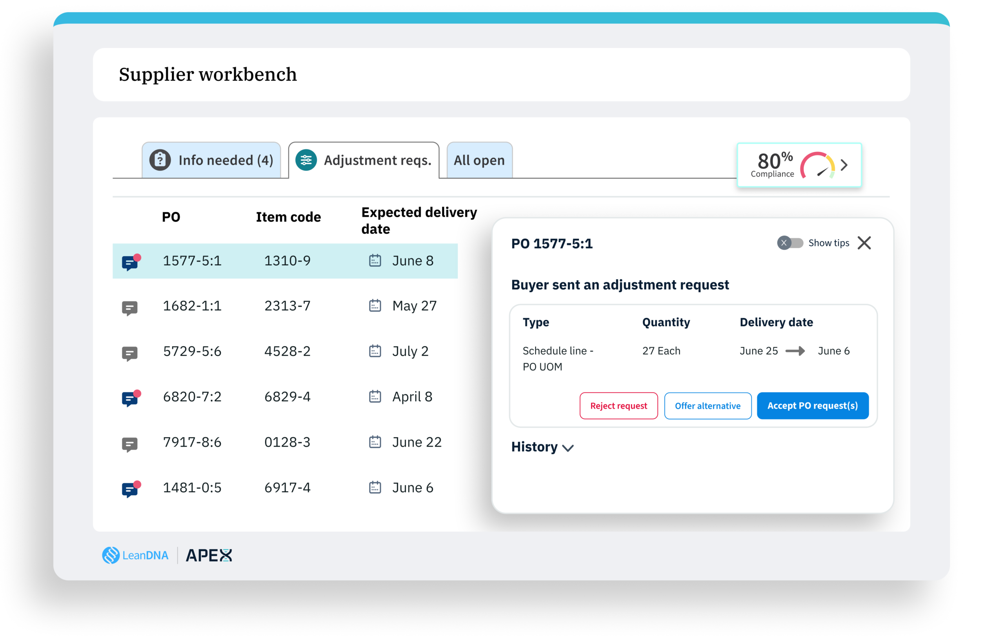
Task: Expand the History section
Action: 542,447
